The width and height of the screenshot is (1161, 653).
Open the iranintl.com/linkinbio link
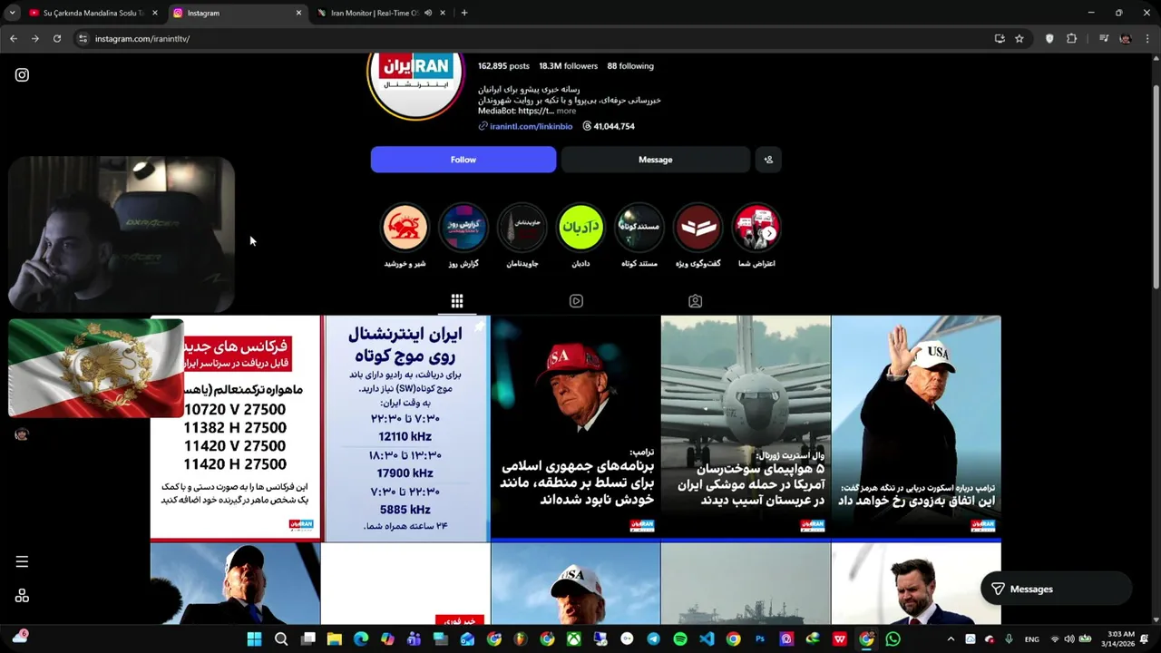pyautogui.click(x=531, y=126)
